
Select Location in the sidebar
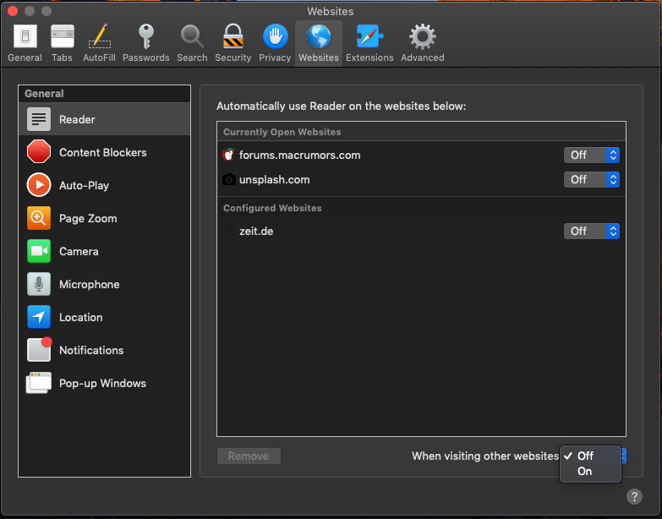104,317
